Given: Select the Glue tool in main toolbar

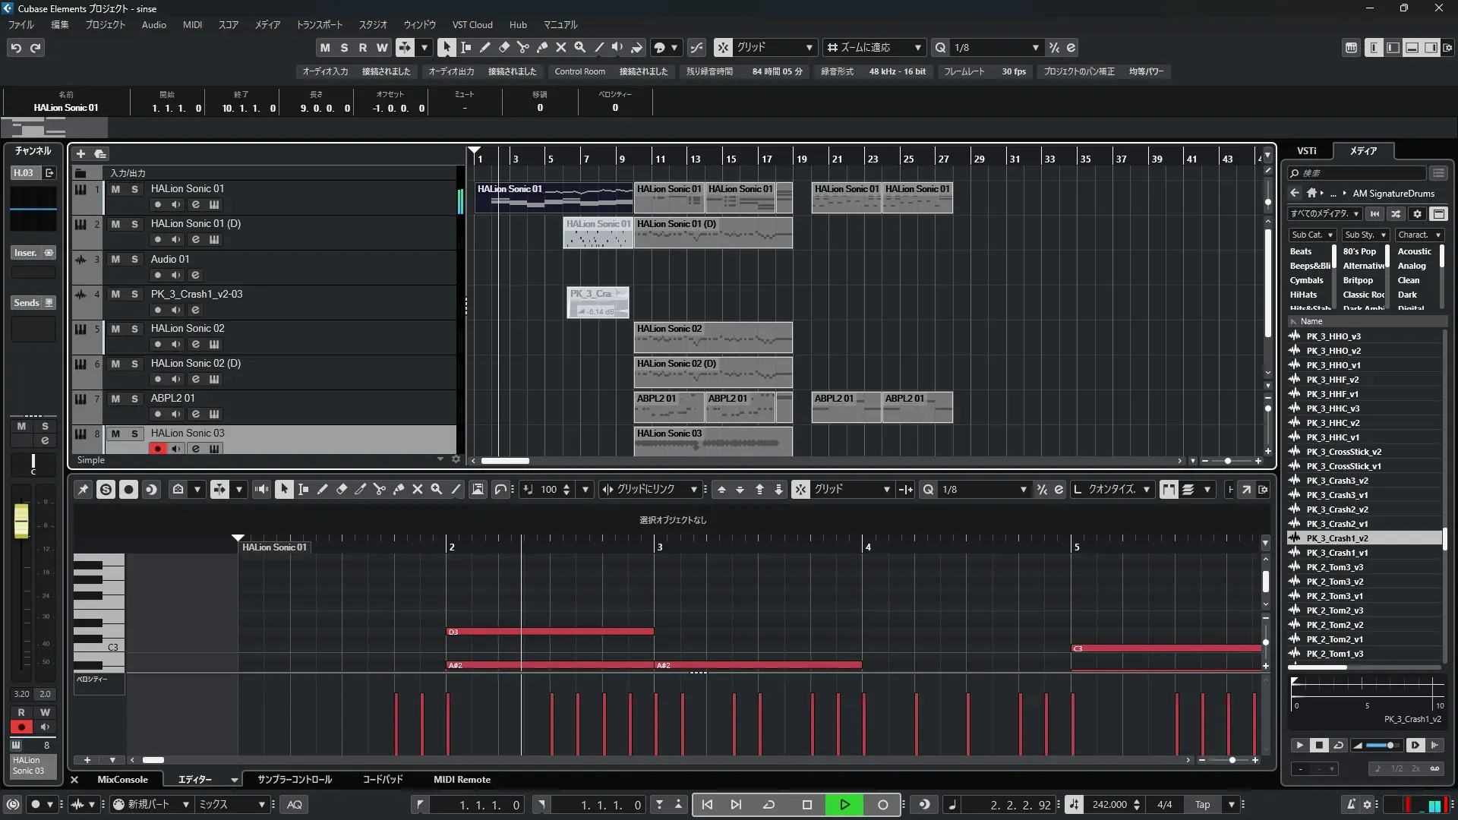Looking at the screenshot, I should click(x=542, y=47).
